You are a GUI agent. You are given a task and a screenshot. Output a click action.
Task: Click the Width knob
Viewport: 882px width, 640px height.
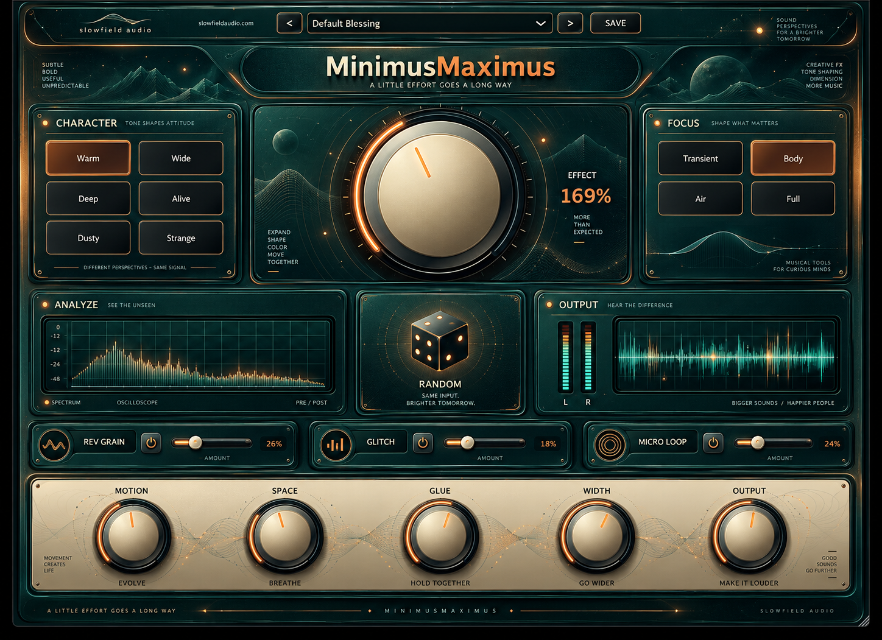(x=596, y=536)
